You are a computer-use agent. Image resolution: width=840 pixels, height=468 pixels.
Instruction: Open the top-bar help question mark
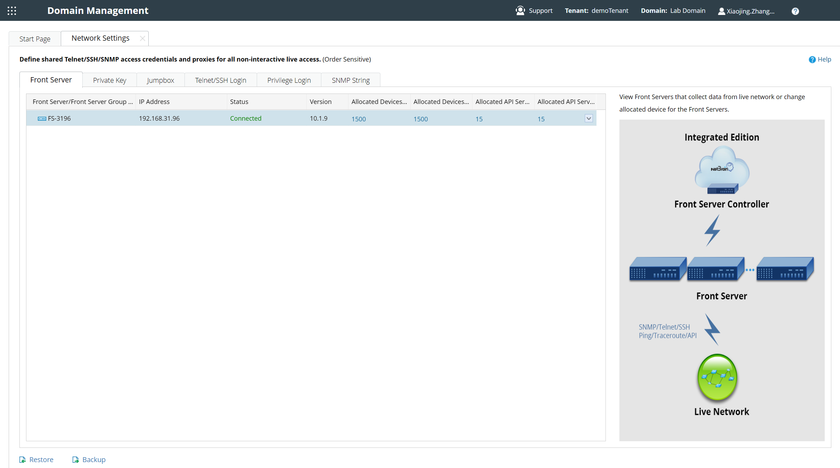795,11
